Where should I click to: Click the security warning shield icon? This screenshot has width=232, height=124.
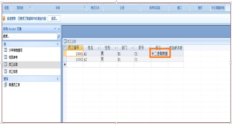[4, 19]
